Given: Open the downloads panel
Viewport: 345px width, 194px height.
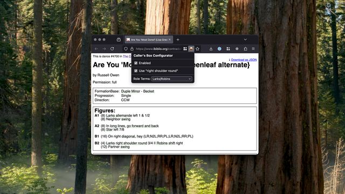Looking at the screenshot, I should click(211, 49).
